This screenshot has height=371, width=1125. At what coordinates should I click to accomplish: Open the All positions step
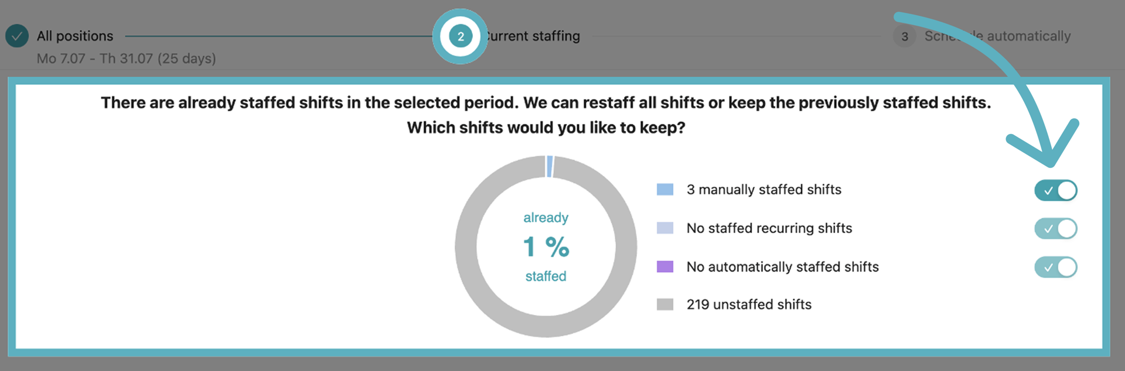click(x=74, y=36)
